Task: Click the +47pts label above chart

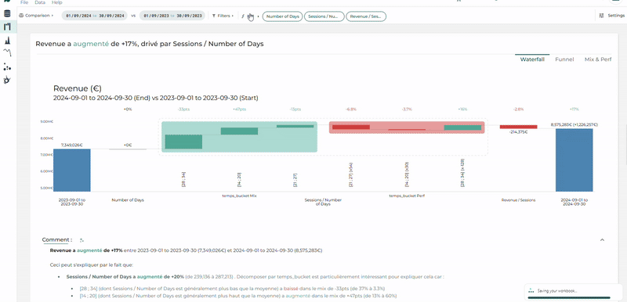Action: click(x=239, y=109)
